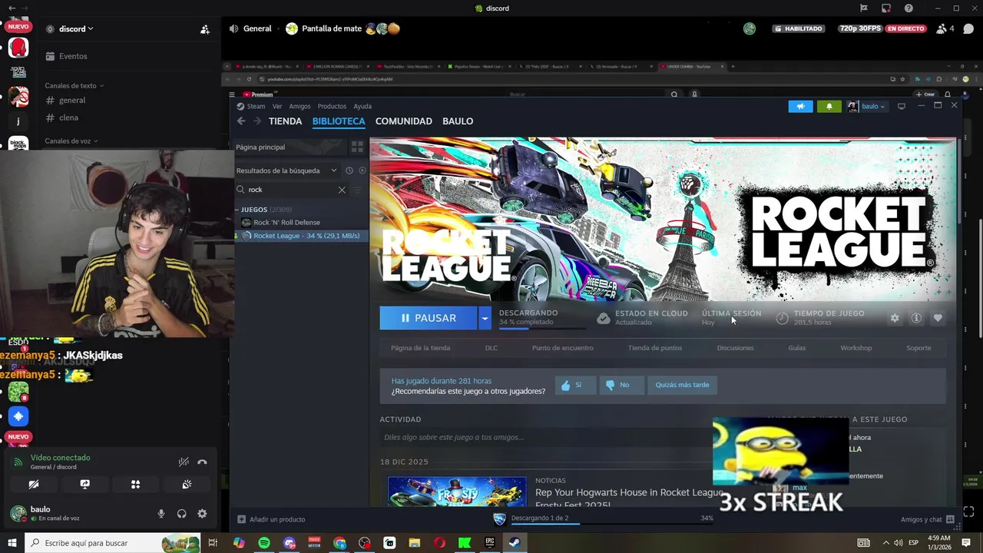
Task: Open COMUNIDAD in Steam navigation
Action: (x=404, y=121)
